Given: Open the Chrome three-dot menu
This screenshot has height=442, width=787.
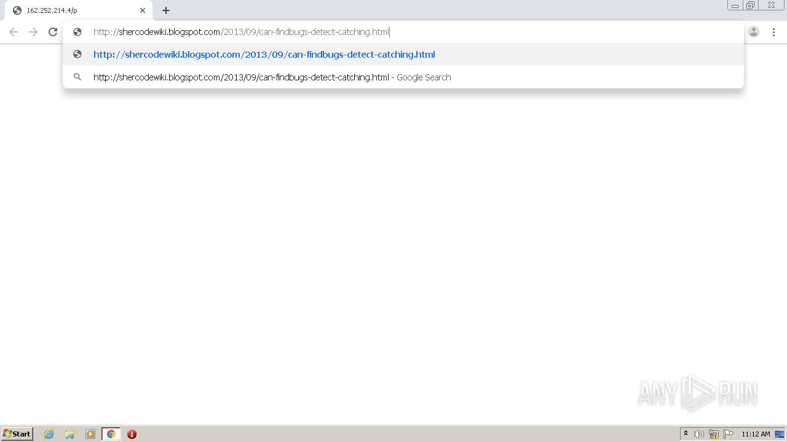Looking at the screenshot, I should pyautogui.click(x=773, y=32).
